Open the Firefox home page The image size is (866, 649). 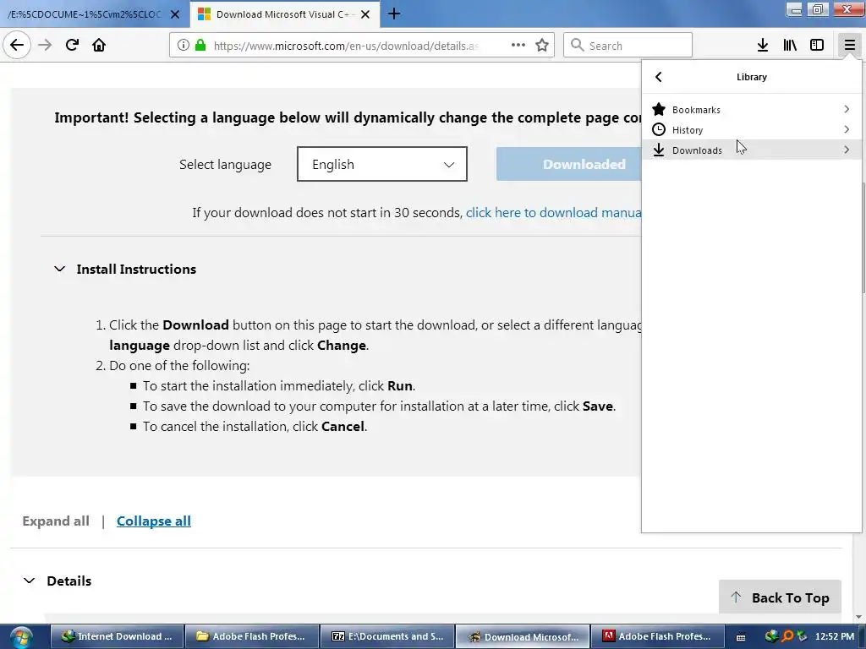coord(99,46)
